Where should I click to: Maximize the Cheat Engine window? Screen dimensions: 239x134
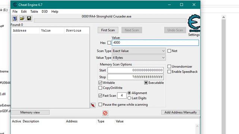click(181, 5)
